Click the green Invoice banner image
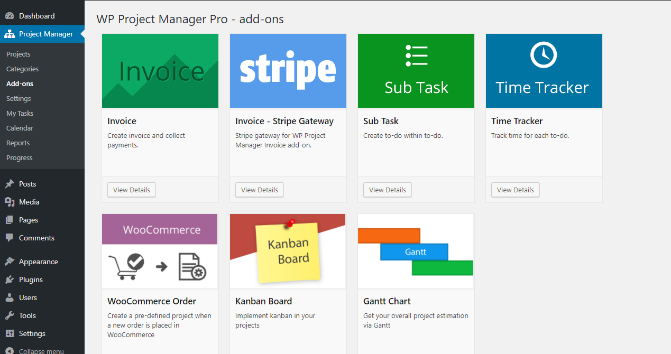671x354 pixels. (x=160, y=71)
